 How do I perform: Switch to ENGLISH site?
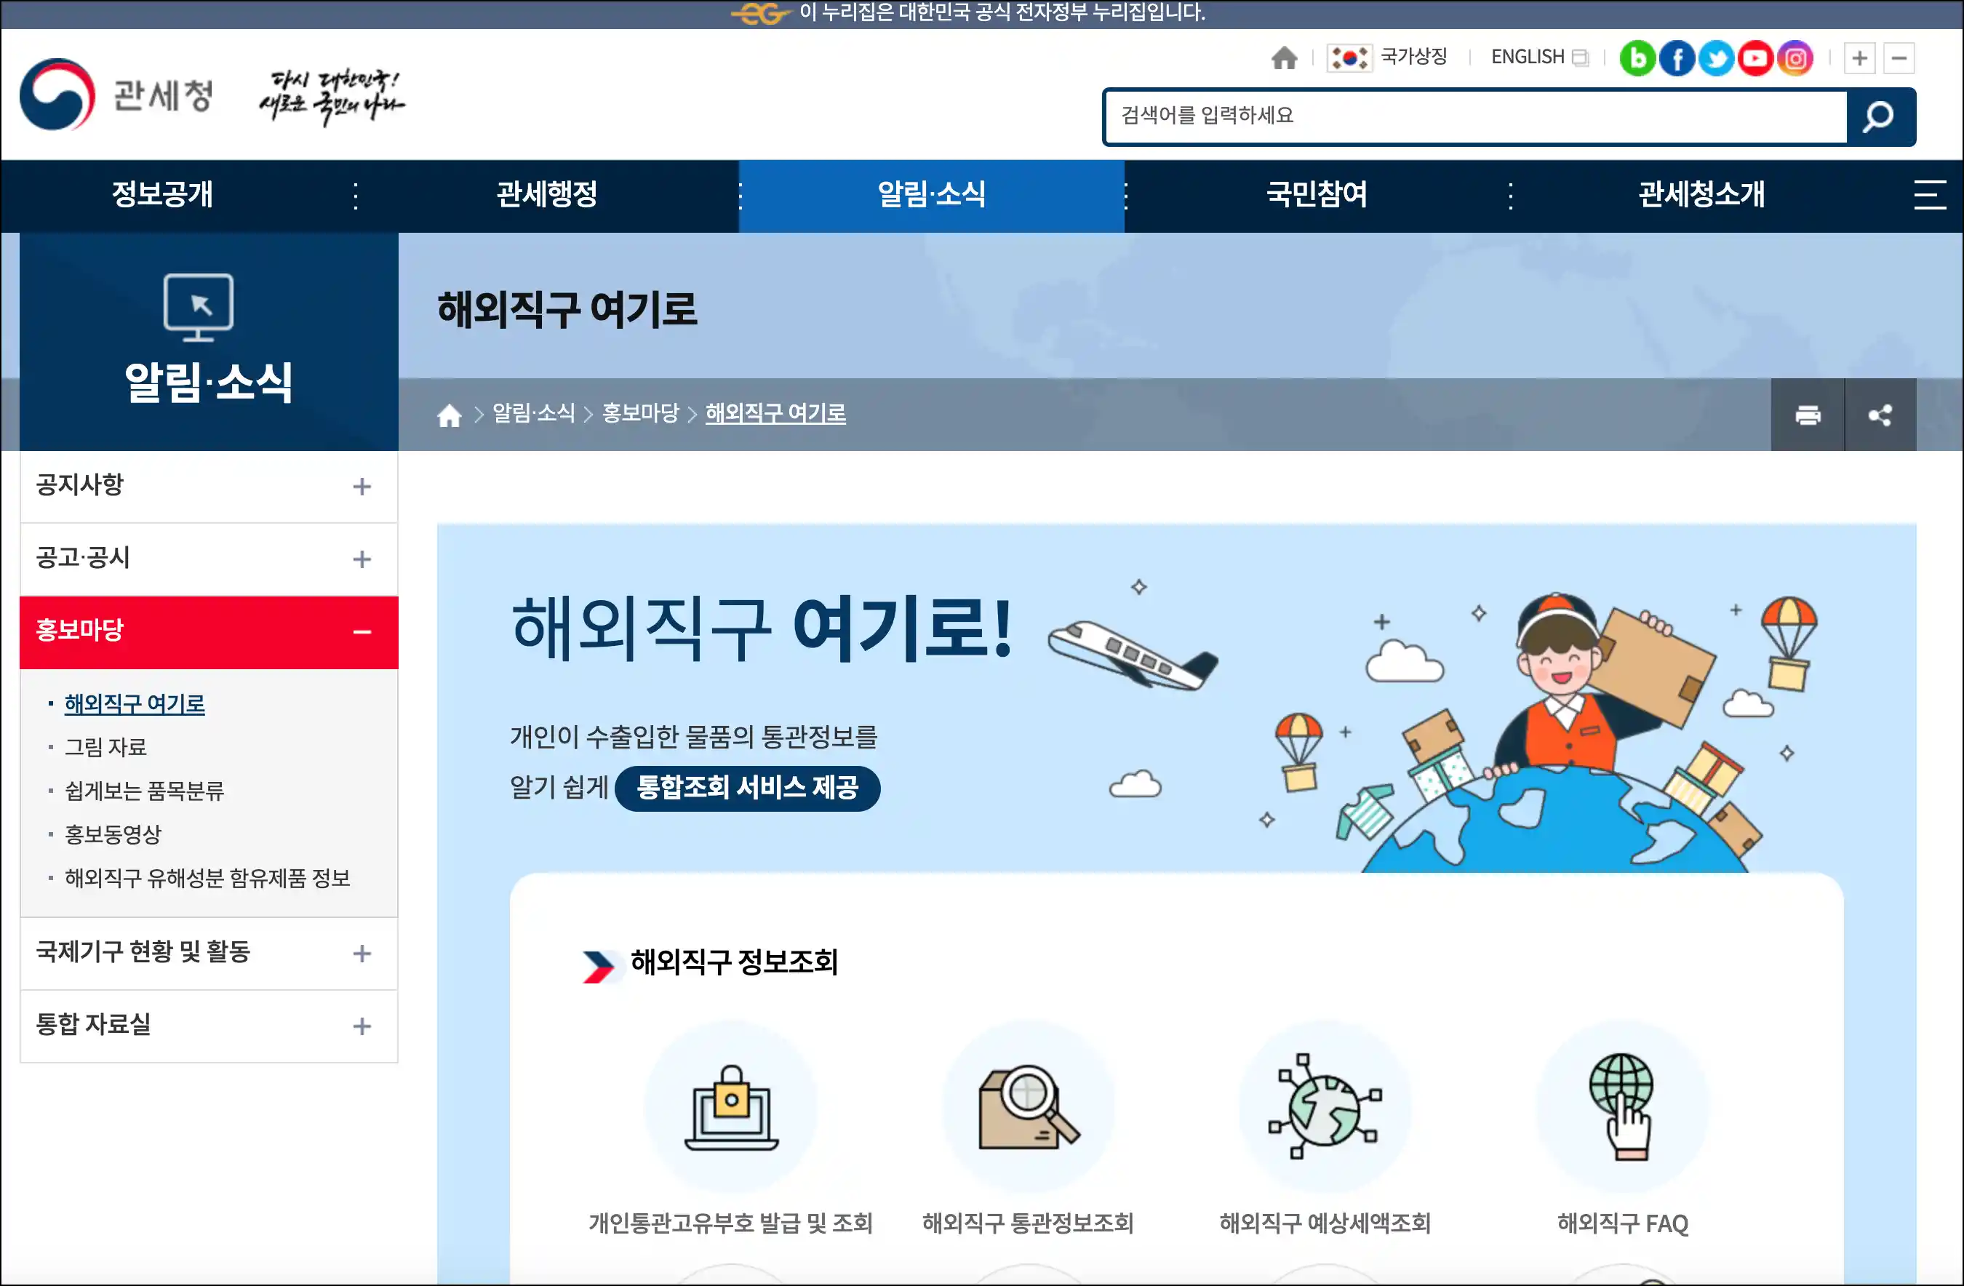1539,57
